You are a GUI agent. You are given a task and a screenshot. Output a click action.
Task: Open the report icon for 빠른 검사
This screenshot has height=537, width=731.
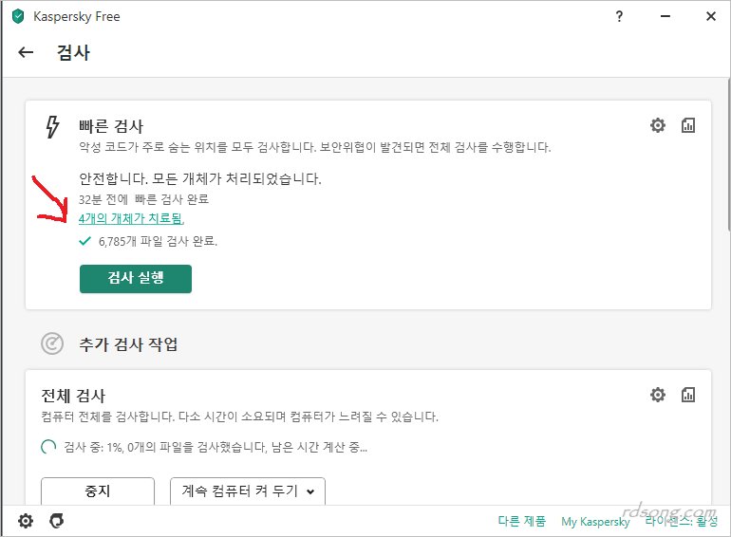click(x=689, y=125)
